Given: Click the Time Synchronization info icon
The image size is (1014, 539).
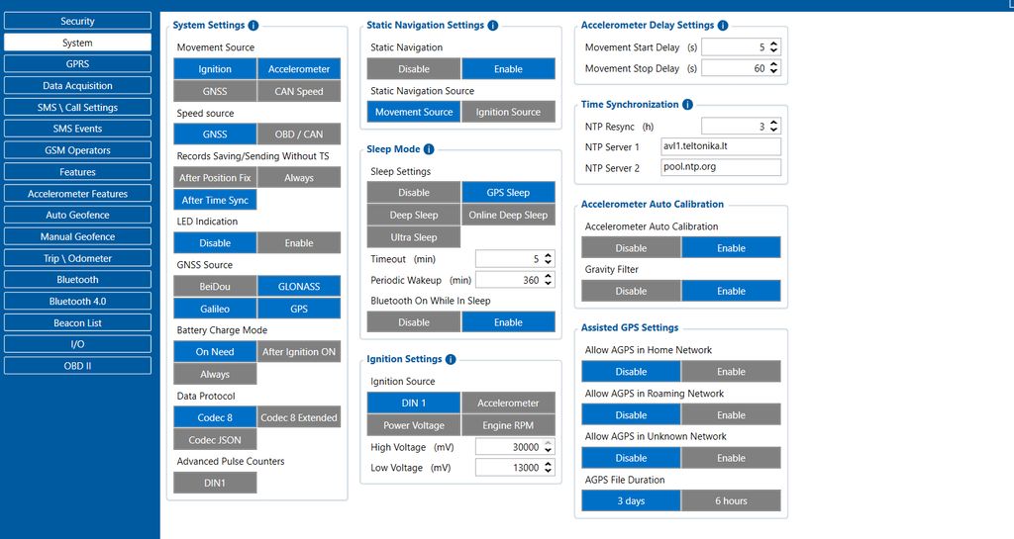Looking at the screenshot, I should [x=687, y=105].
